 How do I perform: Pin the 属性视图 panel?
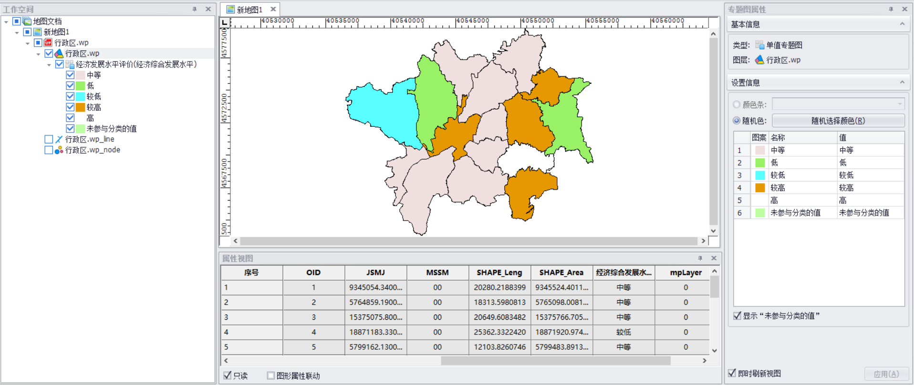pyautogui.click(x=700, y=258)
